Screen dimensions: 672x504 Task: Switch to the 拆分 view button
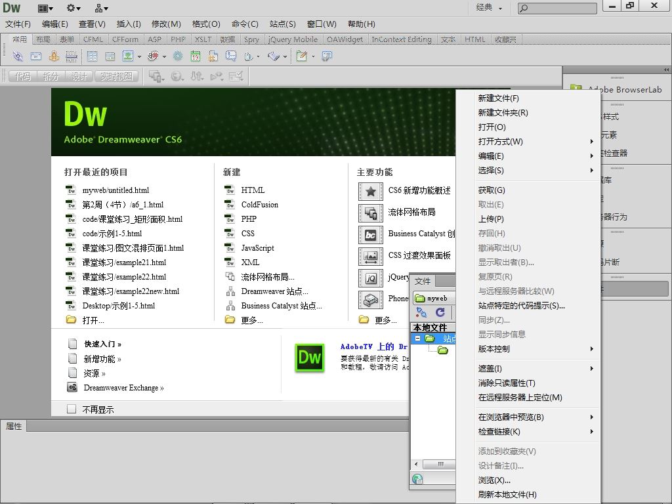click(x=51, y=77)
